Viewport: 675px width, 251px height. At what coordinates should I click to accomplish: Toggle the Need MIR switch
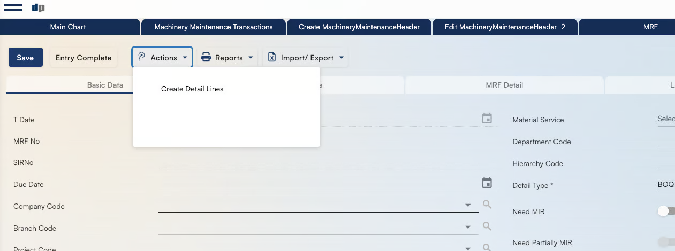666,211
